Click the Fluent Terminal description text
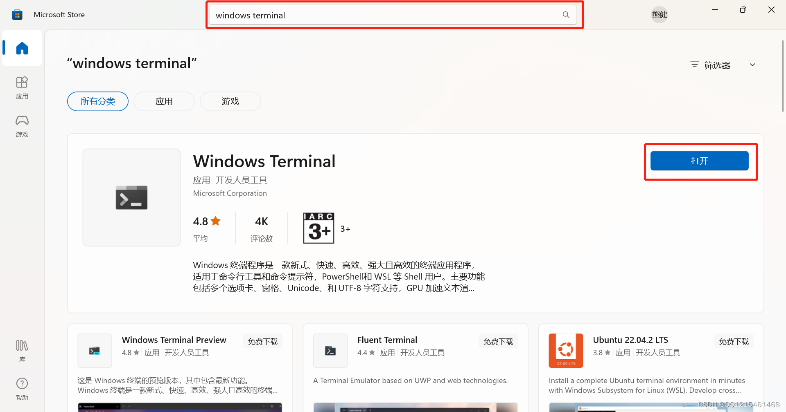 point(410,381)
